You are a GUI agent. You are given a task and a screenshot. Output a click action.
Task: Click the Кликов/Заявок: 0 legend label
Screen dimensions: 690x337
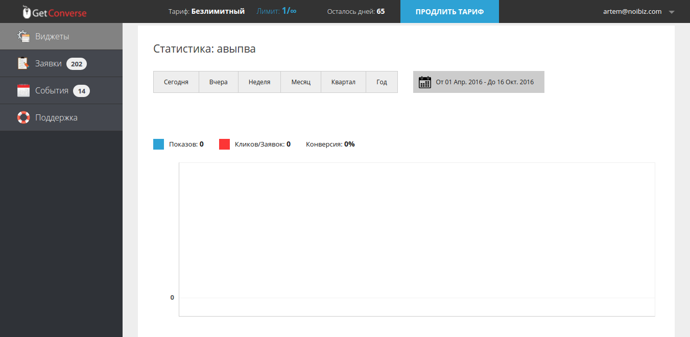coord(263,144)
